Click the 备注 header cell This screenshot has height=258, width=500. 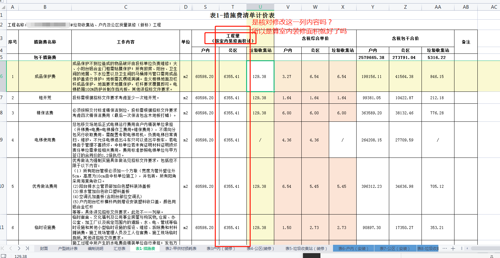(466, 42)
